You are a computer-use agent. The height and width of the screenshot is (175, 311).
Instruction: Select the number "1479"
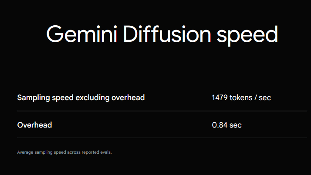point(220,98)
